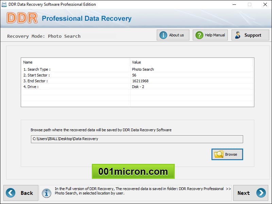Click the 001micron.com banner
This screenshot has height=204, width=272.
pyautogui.click(x=133, y=171)
